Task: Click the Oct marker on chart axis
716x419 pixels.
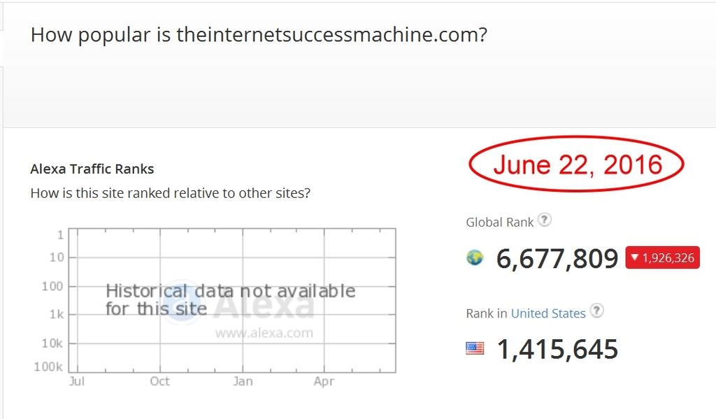Action: pos(160,381)
